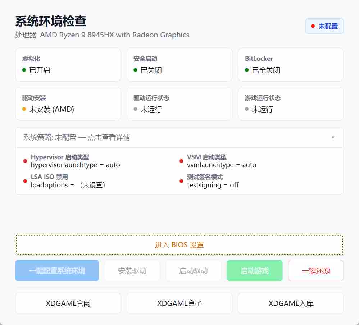Select the BitLocker status card
The width and height of the screenshot is (359, 325).
[x=291, y=65]
